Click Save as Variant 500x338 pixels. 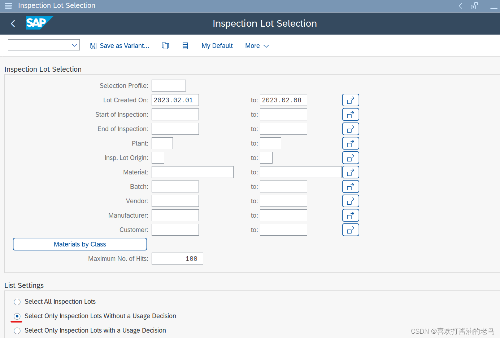tap(119, 45)
